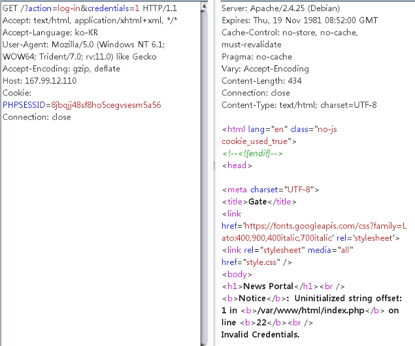Click 'Connection: close' in the response pane

[256, 93]
